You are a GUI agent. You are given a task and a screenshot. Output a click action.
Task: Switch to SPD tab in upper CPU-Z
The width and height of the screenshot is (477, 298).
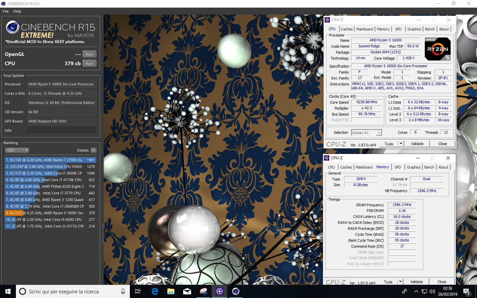click(398, 29)
